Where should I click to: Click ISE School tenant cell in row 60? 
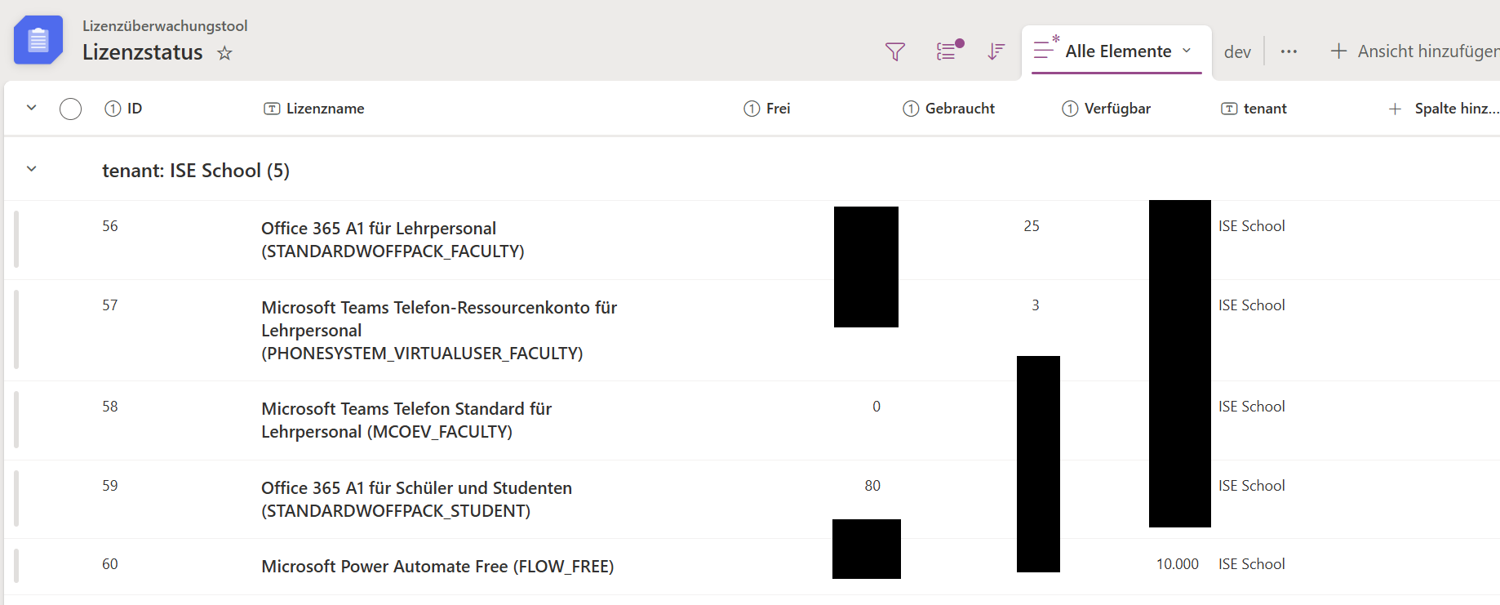tap(1252, 564)
